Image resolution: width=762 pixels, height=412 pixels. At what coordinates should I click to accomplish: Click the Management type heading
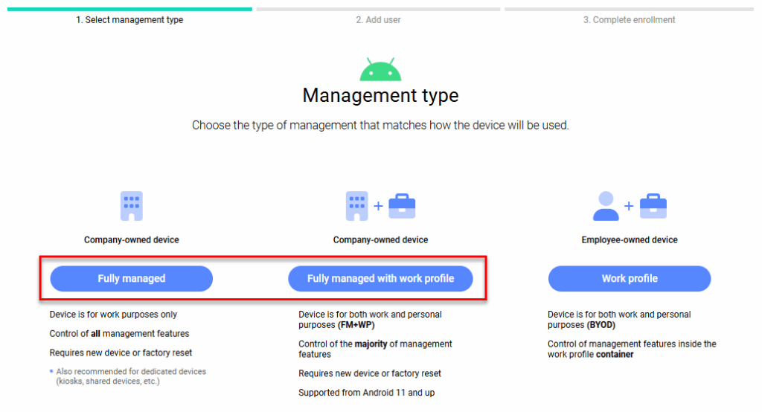coord(380,95)
